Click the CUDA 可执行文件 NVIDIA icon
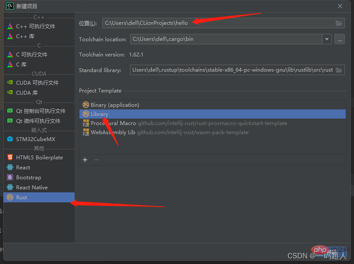354x264 pixels. tap(10, 82)
